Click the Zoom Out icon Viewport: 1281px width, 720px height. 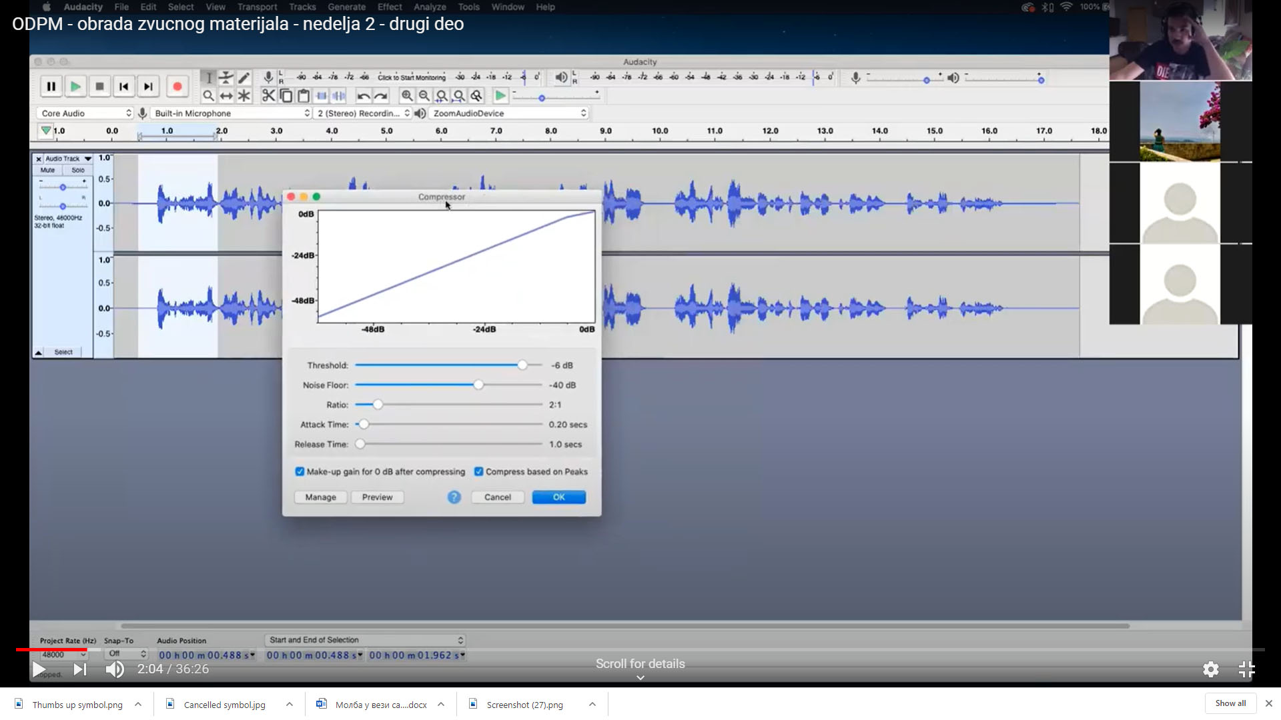(424, 96)
